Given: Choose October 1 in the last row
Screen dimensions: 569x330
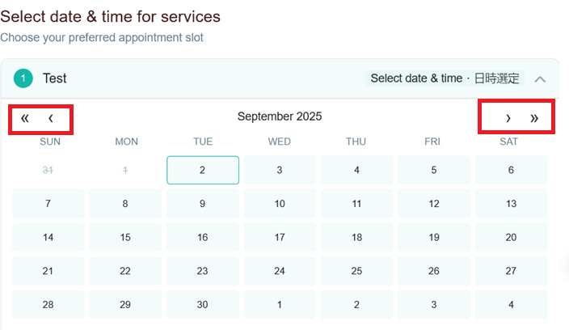Looking at the screenshot, I should pos(280,305).
